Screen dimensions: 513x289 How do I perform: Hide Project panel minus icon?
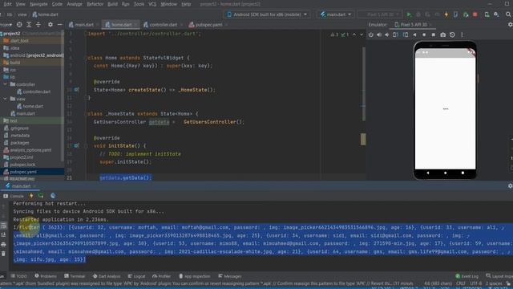pos(59,25)
